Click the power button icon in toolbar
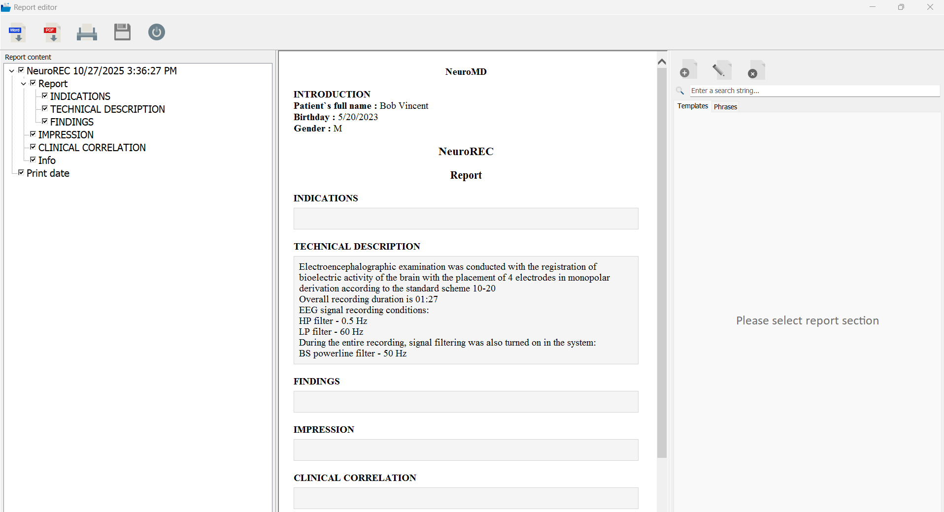This screenshot has width=944, height=512. coord(157,32)
